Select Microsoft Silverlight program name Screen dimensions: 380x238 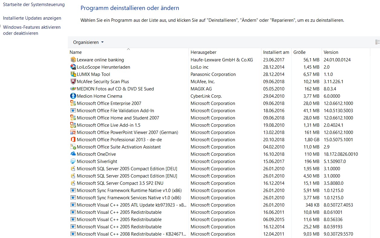97,161
